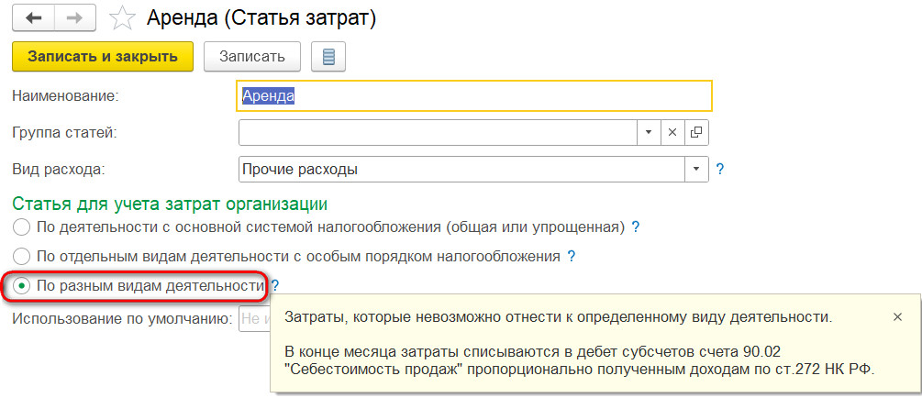The height and width of the screenshot is (409, 922).
Task: Select radio 'По разным видам деятельности'
Action: 22,286
